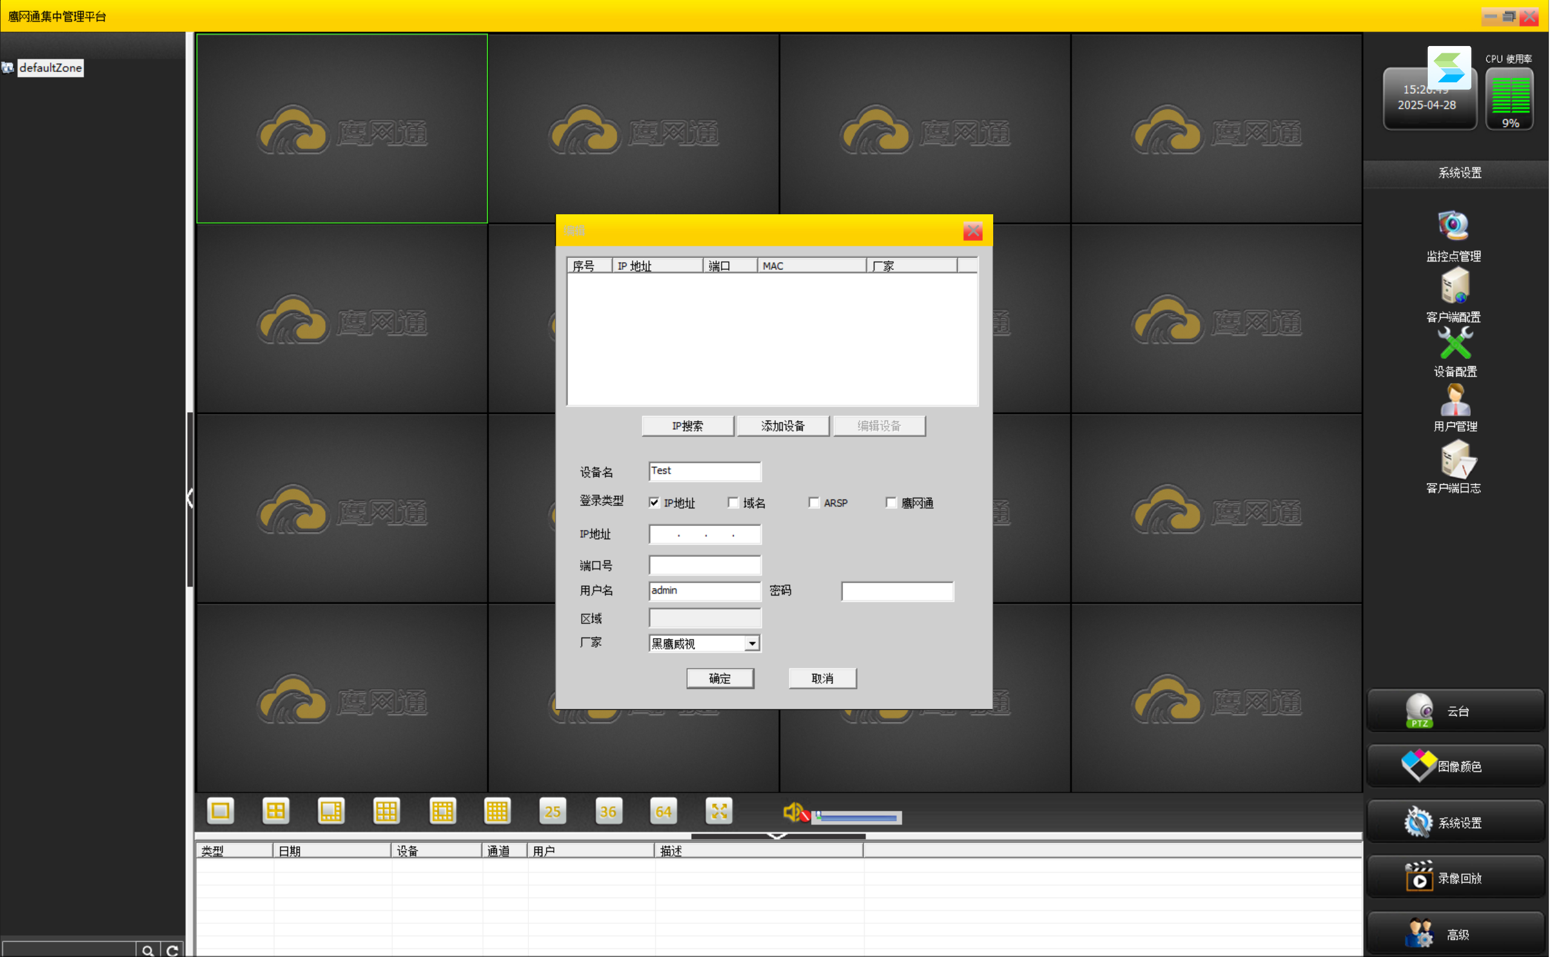Open the 厂家 dropdown list
1550x957 pixels.
click(752, 643)
